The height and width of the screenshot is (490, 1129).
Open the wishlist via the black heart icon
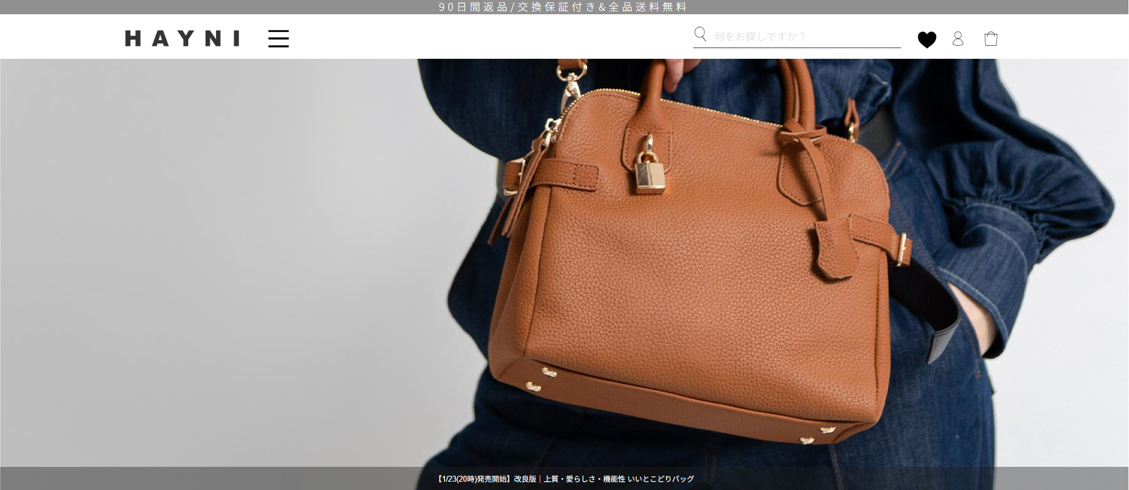(927, 39)
